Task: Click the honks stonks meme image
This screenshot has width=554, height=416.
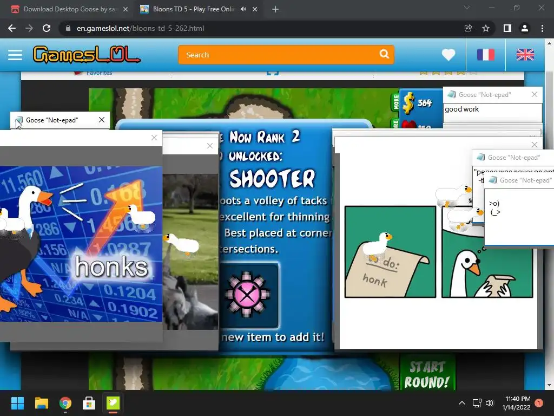Action: tap(81, 244)
